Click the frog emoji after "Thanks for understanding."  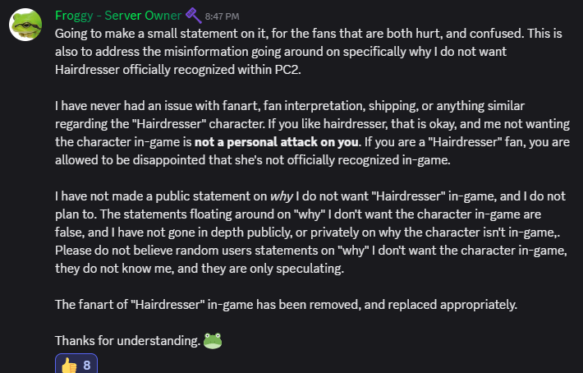point(213,340)
